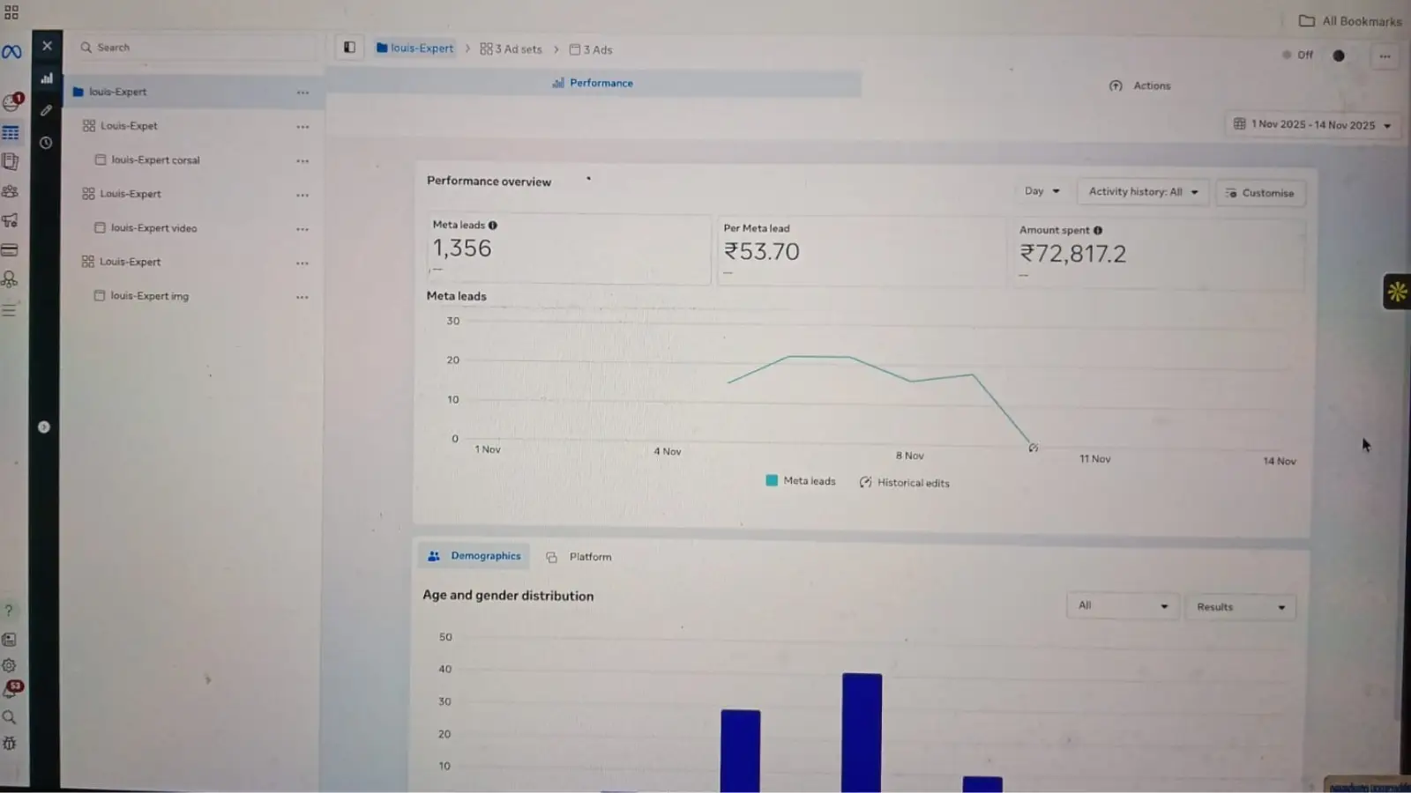Toggle Historical edits legend item
1411x793 pixels.
click(x=905, y=483)
